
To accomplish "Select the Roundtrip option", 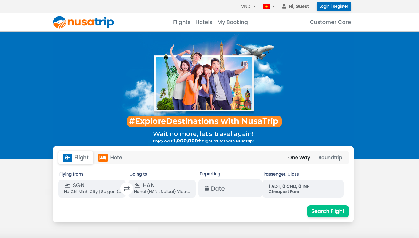I will [330, 158].
